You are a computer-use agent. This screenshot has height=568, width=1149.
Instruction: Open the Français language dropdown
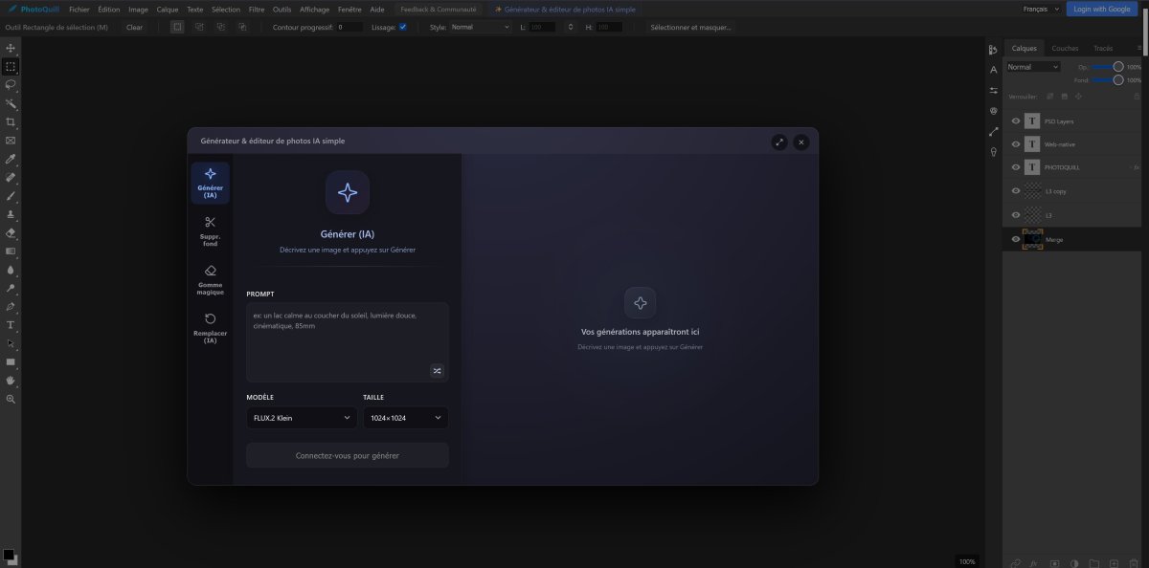[1041, 9]
